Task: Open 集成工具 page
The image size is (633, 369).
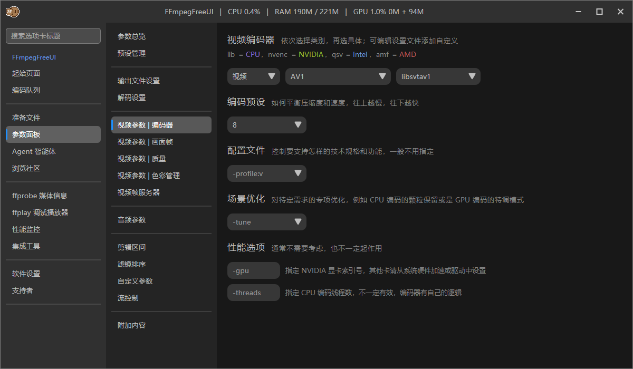Action: point(53,246)
